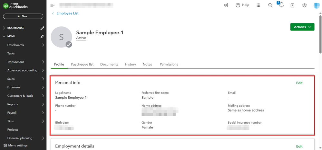The image size is (322, 150).
Task: Open the Actions dropdown button
Action: point(302,27)
